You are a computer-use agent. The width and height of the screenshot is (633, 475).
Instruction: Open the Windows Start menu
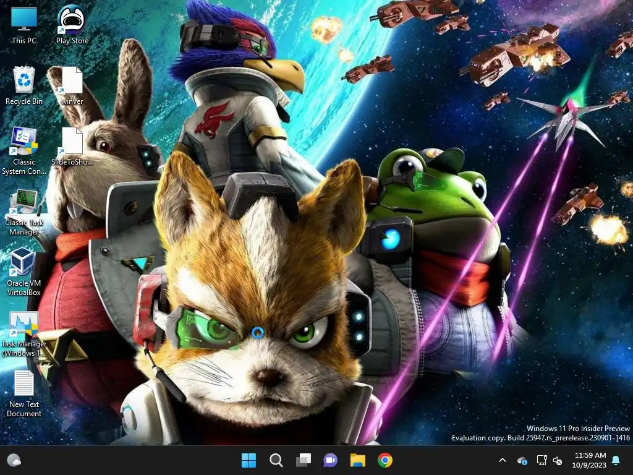[x=249, y=460]
